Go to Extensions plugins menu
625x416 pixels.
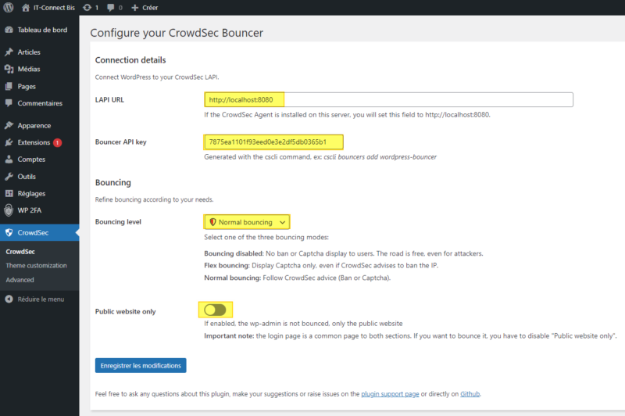click(34, 142)
